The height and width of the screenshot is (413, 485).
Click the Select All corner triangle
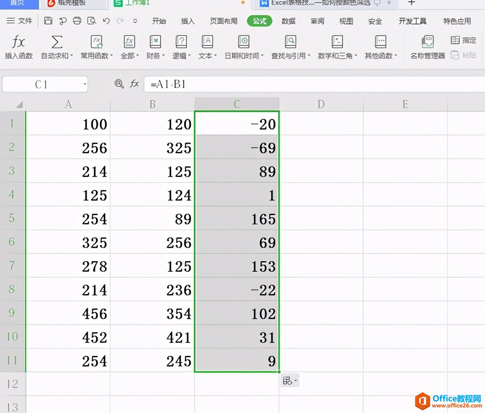tap(19, 105)
